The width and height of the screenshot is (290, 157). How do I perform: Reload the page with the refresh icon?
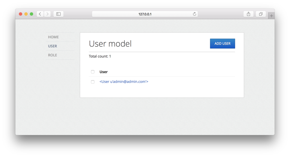[195, 14]
